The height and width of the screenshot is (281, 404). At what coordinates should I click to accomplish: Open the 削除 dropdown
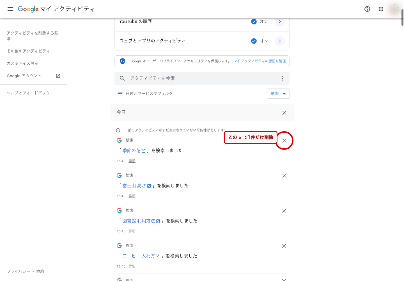[x=278, y=94]
